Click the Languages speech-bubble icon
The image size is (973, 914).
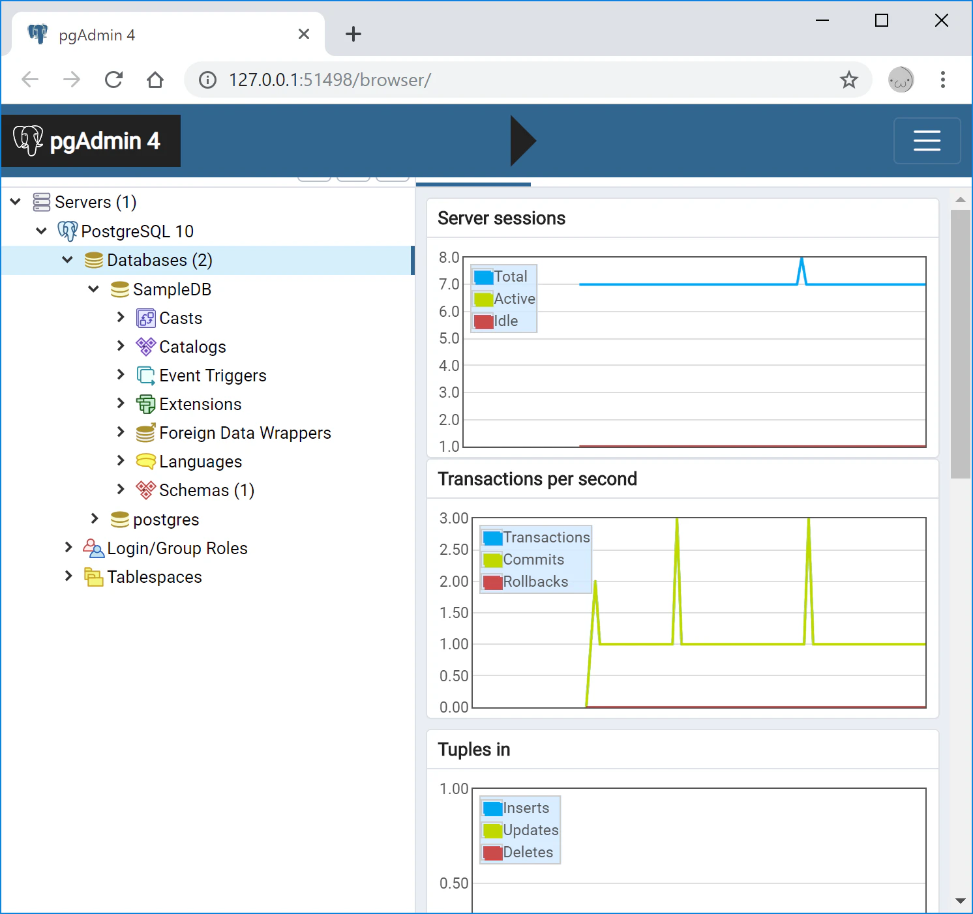pyautogui.click(x=146, y=462)
